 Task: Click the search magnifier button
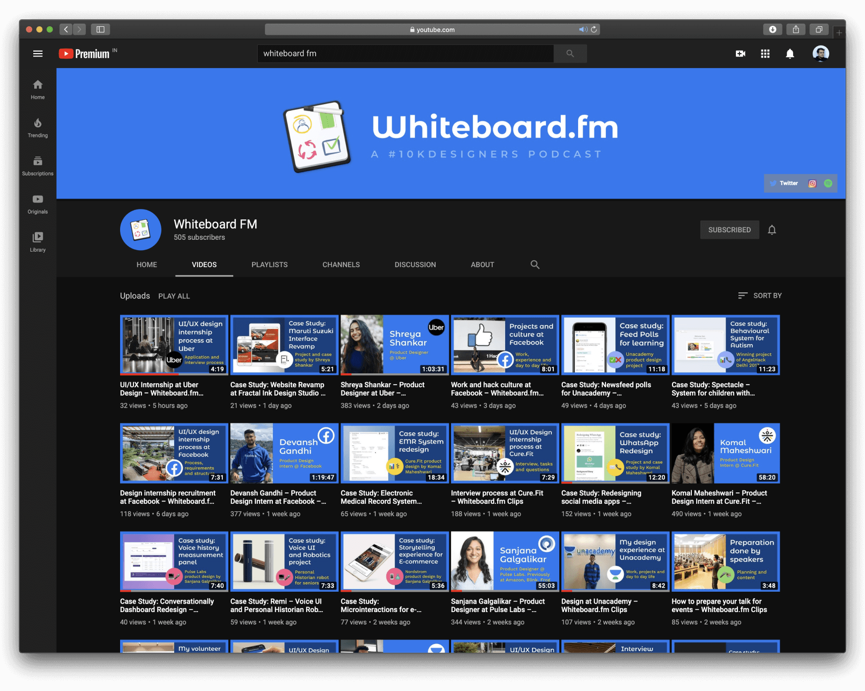point(570,53)
